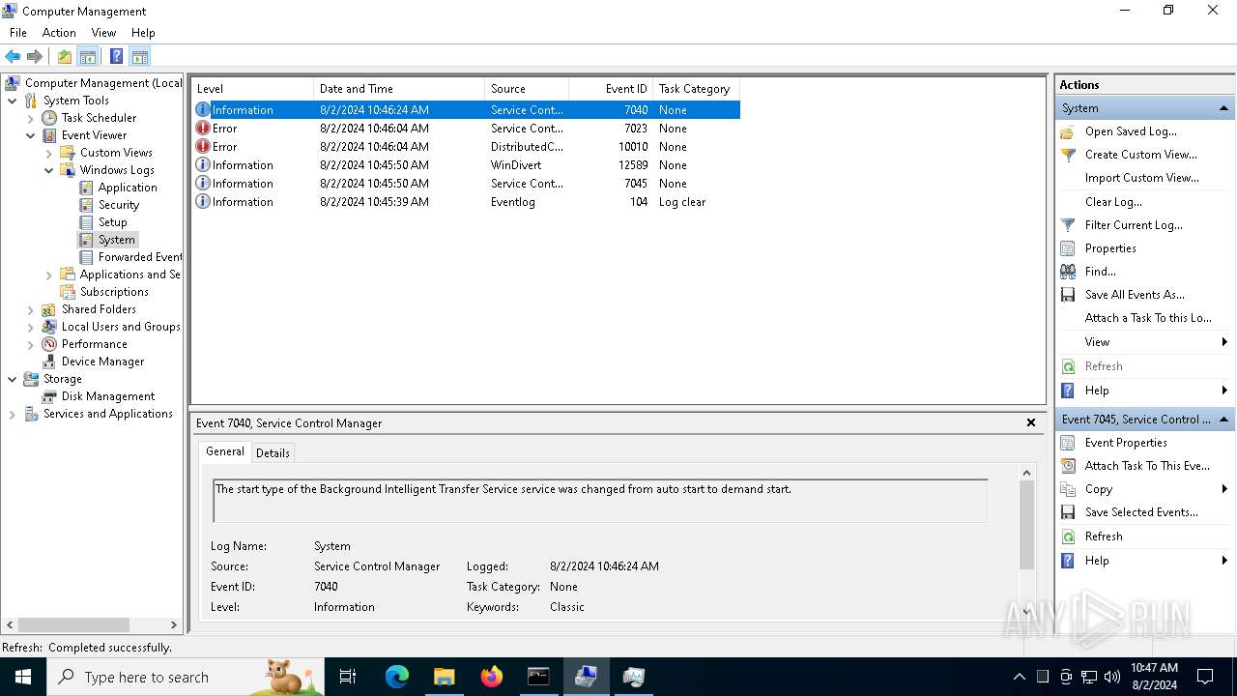Select Subscriptions in the tree
The width and height of the screenshot is (1237, 696).
point(114,292)
